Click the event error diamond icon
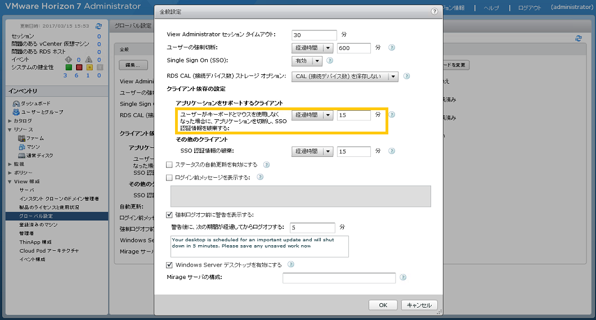Image resolution: width=596 pixels, height=320 pixels. (x=69, y=59)
